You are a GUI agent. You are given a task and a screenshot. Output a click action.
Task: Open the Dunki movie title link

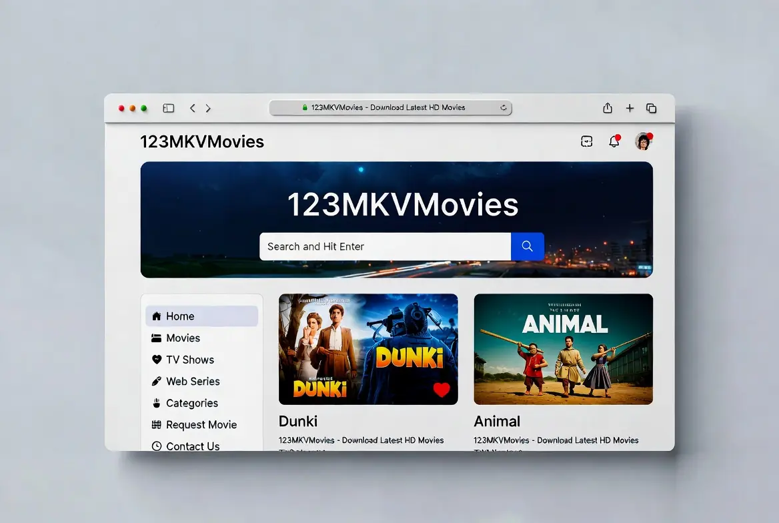pos(298,421)
